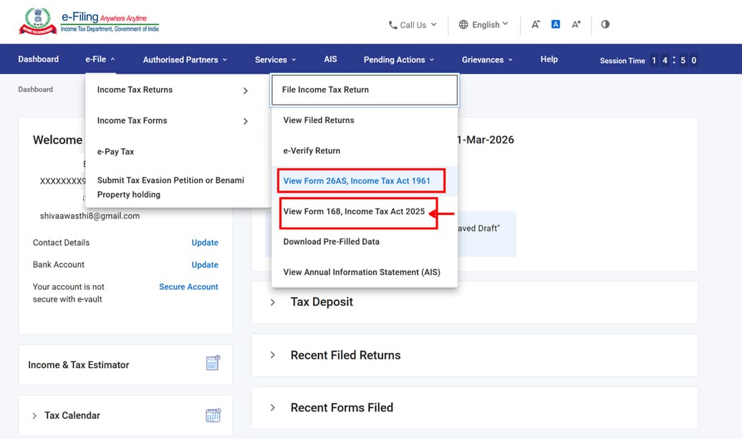This screenshot has height=439, width=742.
Task: Click the Secure Account link
Action: (x=188, y=286)
